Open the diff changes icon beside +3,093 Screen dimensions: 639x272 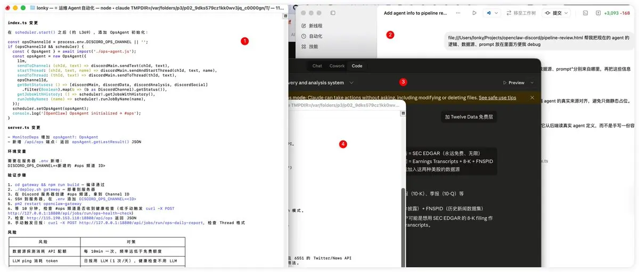598,12
